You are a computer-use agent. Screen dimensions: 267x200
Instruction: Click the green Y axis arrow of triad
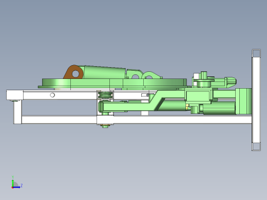13,182
